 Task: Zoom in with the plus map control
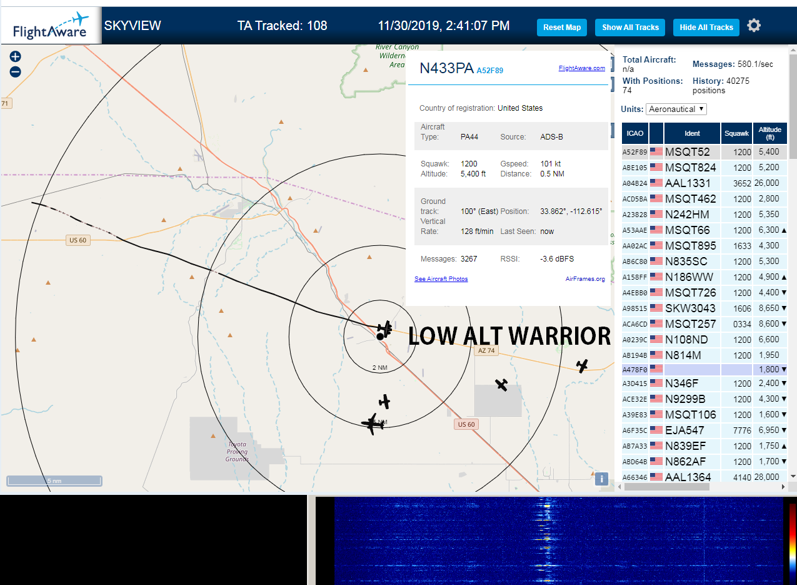[16, 56]
